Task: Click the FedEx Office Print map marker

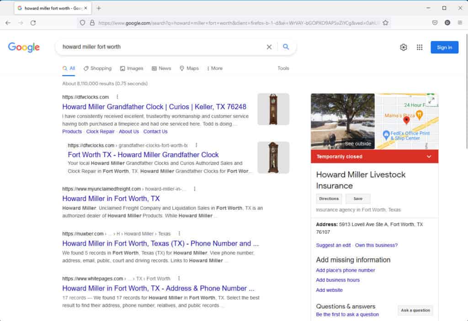Action: [x=386, y=135]
